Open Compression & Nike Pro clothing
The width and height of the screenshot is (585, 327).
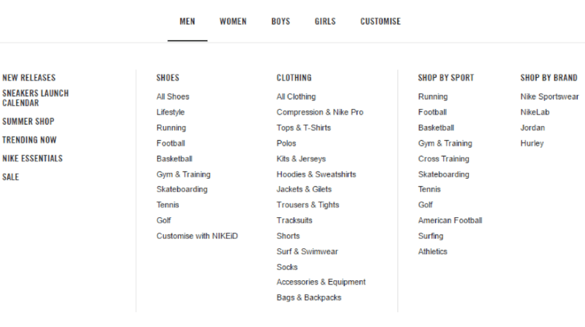[320, 112]
